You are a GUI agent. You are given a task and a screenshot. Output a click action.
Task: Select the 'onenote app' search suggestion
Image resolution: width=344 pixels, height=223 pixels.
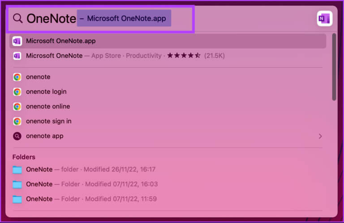[168, 136]
